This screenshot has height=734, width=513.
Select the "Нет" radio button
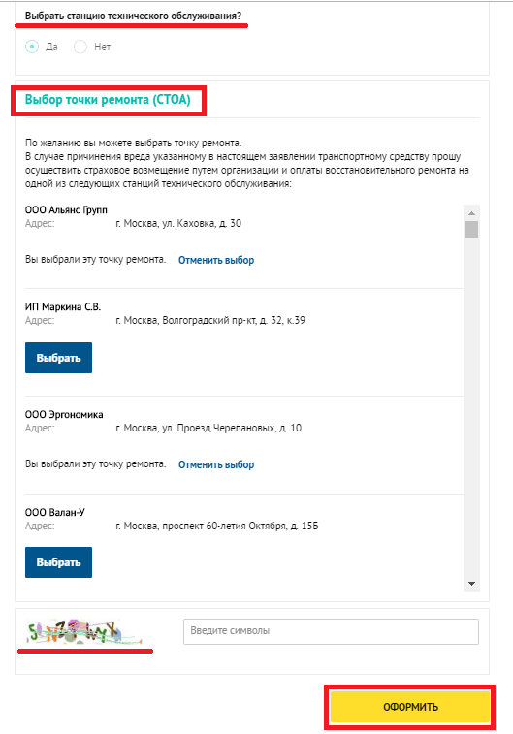point(80,47)
